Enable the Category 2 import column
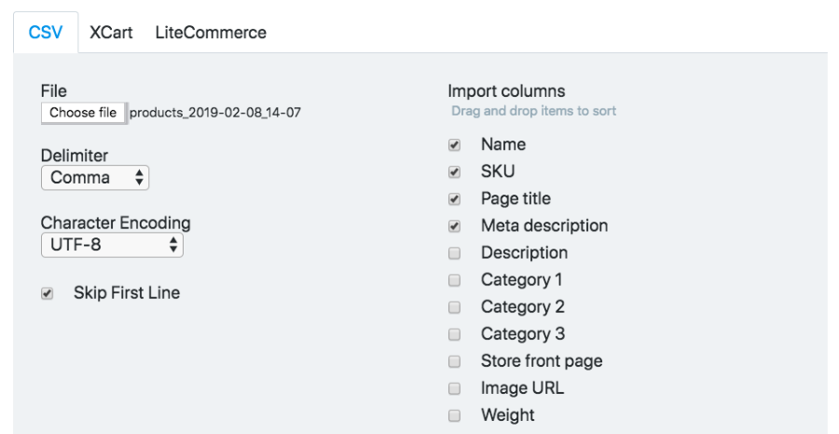The width and height of the screenshot is (839, 434). [x=454, y=307]
